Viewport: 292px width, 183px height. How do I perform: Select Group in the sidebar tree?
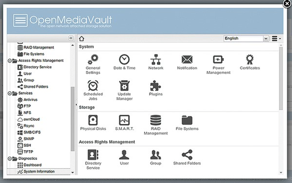[26, 80]
